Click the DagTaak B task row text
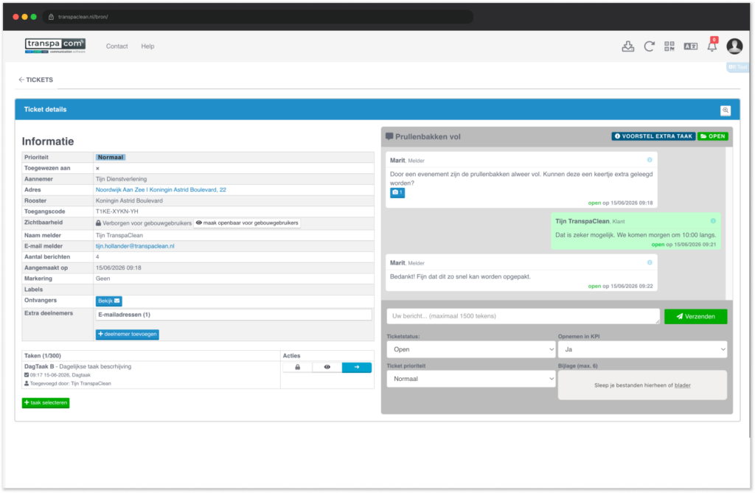Screen dimensions: 755x493 (x=77, y=367)
